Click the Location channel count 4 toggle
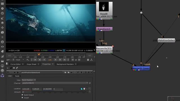This screenshot has width=180, height=101. tap(87, 89)
